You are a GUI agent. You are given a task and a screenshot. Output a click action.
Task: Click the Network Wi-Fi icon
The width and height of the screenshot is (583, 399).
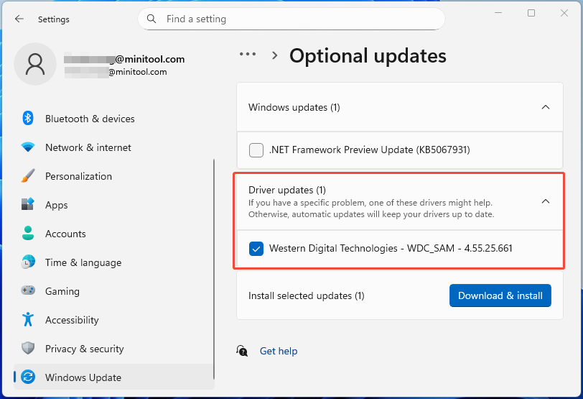(x=28, y=147)
